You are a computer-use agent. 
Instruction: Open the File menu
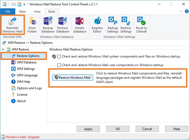8,12
